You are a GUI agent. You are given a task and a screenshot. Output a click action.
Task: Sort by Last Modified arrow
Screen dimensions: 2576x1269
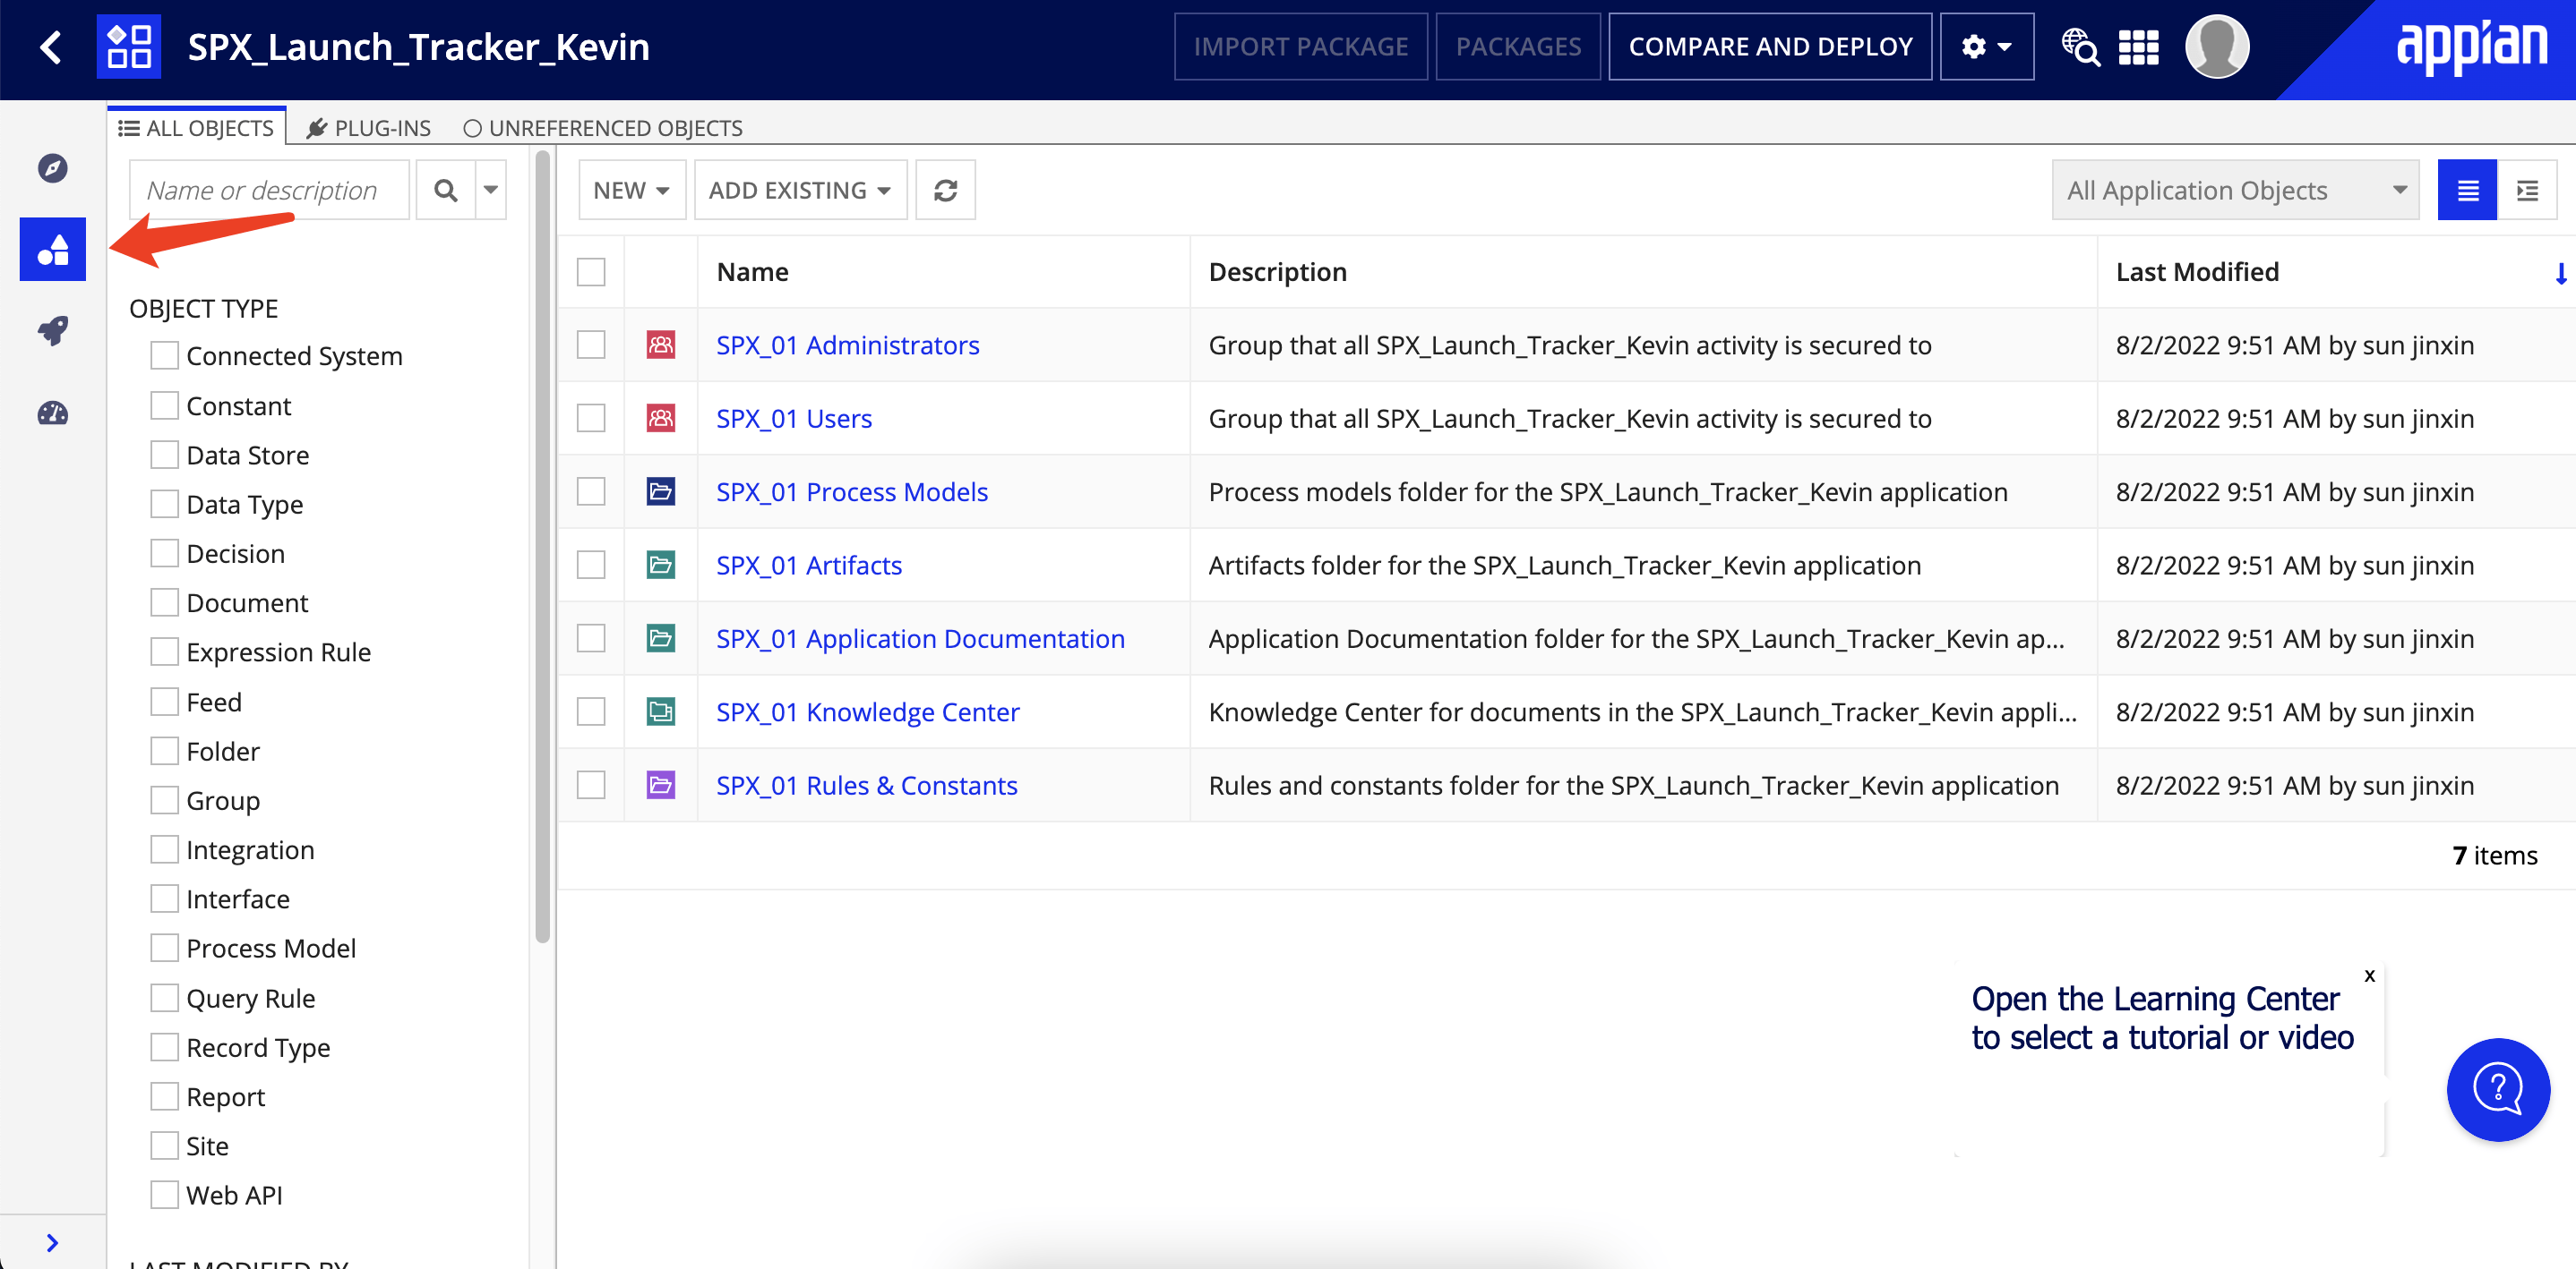[x=2561, y=273]
